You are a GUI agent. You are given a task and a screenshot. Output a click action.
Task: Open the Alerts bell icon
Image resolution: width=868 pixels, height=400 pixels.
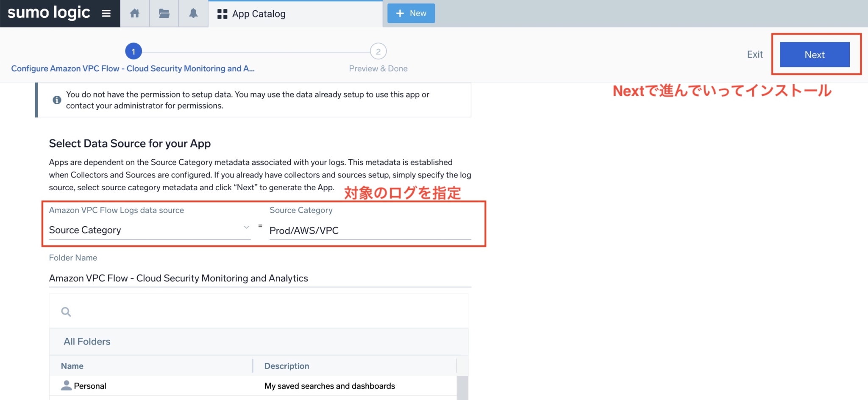193,14
